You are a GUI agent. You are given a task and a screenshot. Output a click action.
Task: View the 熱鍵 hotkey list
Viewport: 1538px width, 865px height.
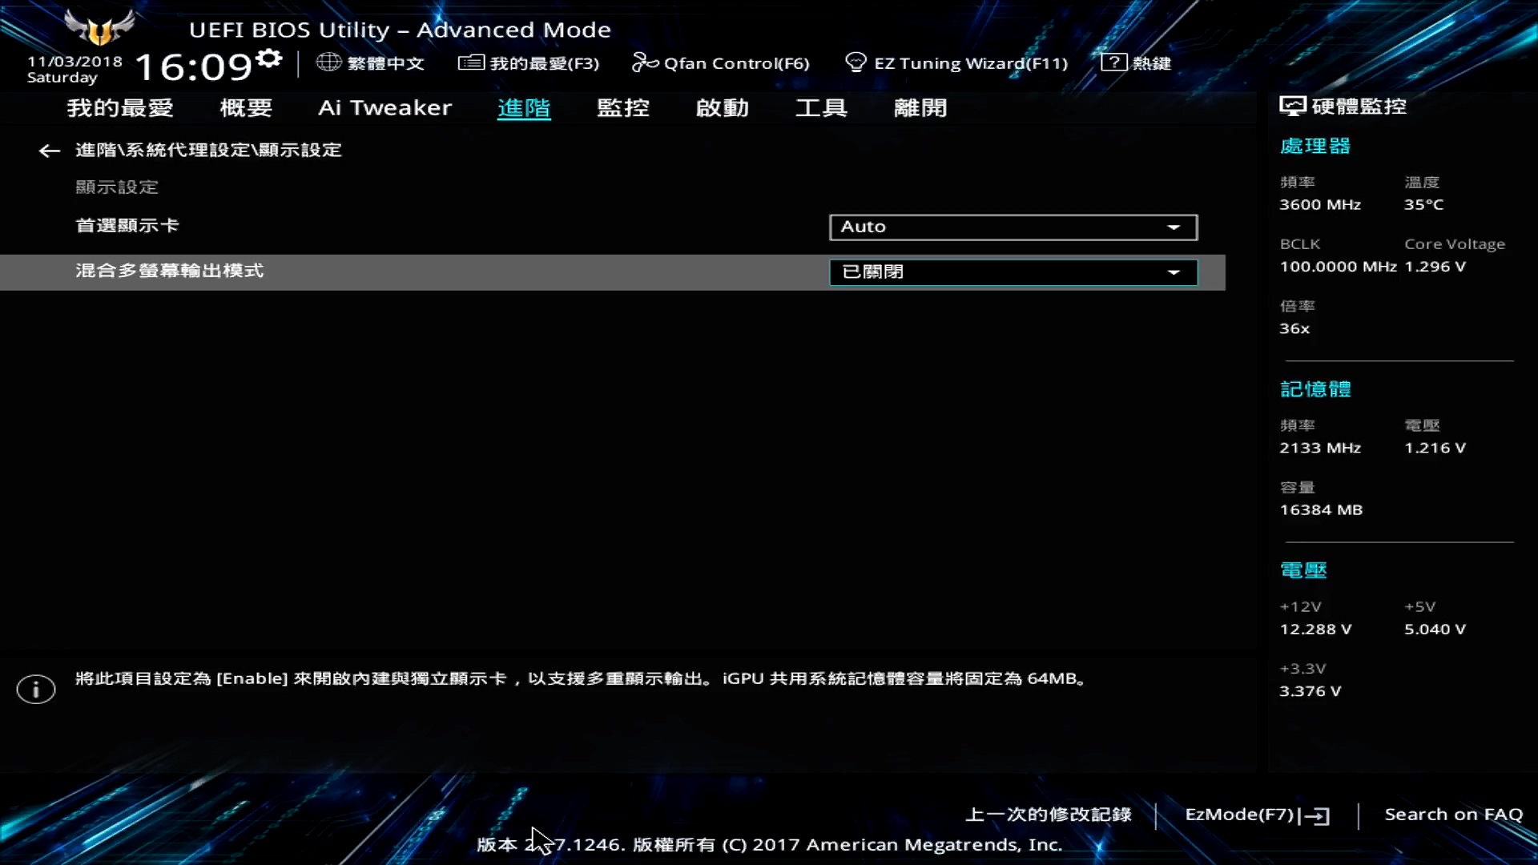1135,62
